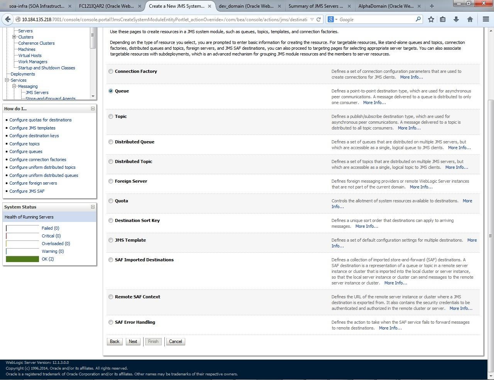Select the Queue radio button
The image size is (494, 380).
point(111,91)
